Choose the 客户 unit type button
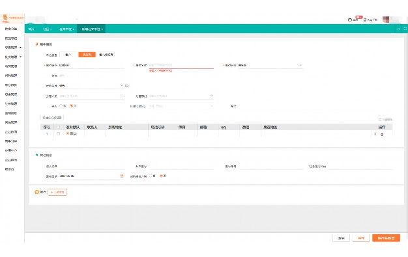Image resolution: width=408 pixels, height=257 pixels. 68,55
